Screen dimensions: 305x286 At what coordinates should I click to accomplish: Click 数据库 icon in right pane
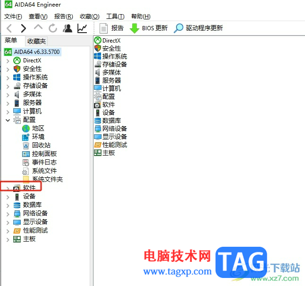pos(98,121)
